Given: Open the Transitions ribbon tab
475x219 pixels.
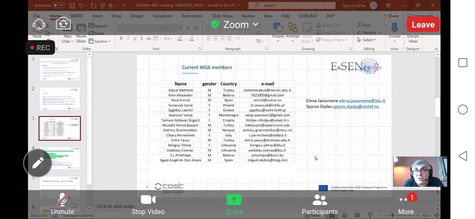Looking at the screenshot, I should click(162, 16).
